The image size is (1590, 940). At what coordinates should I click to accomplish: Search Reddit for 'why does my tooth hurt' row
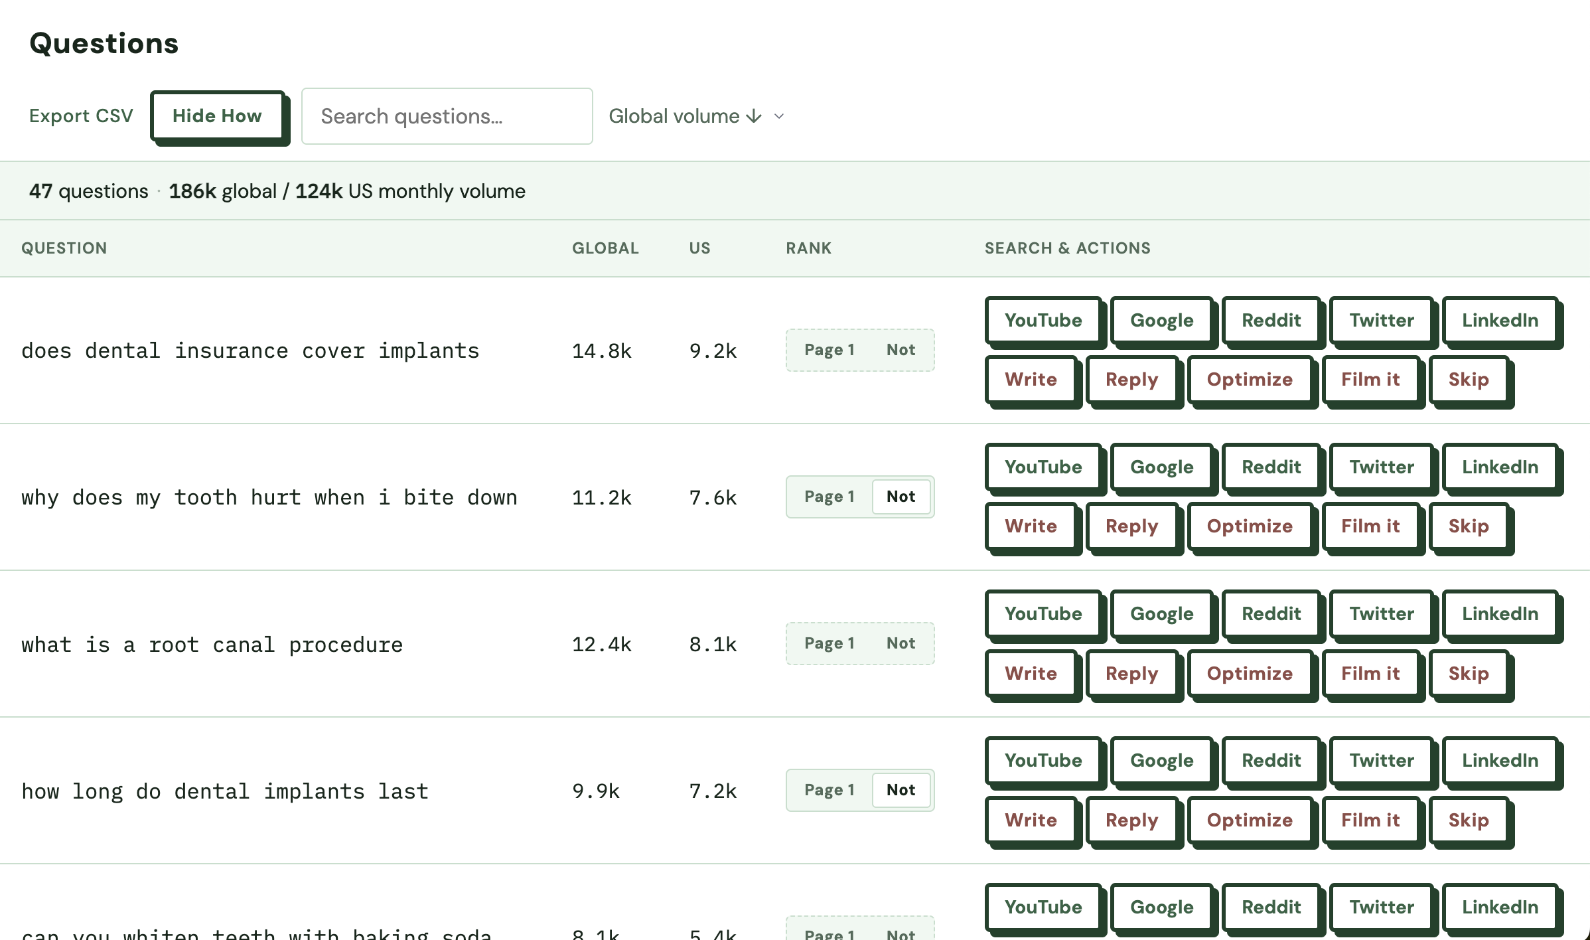pyautogui.click(x=1271, y=467)
